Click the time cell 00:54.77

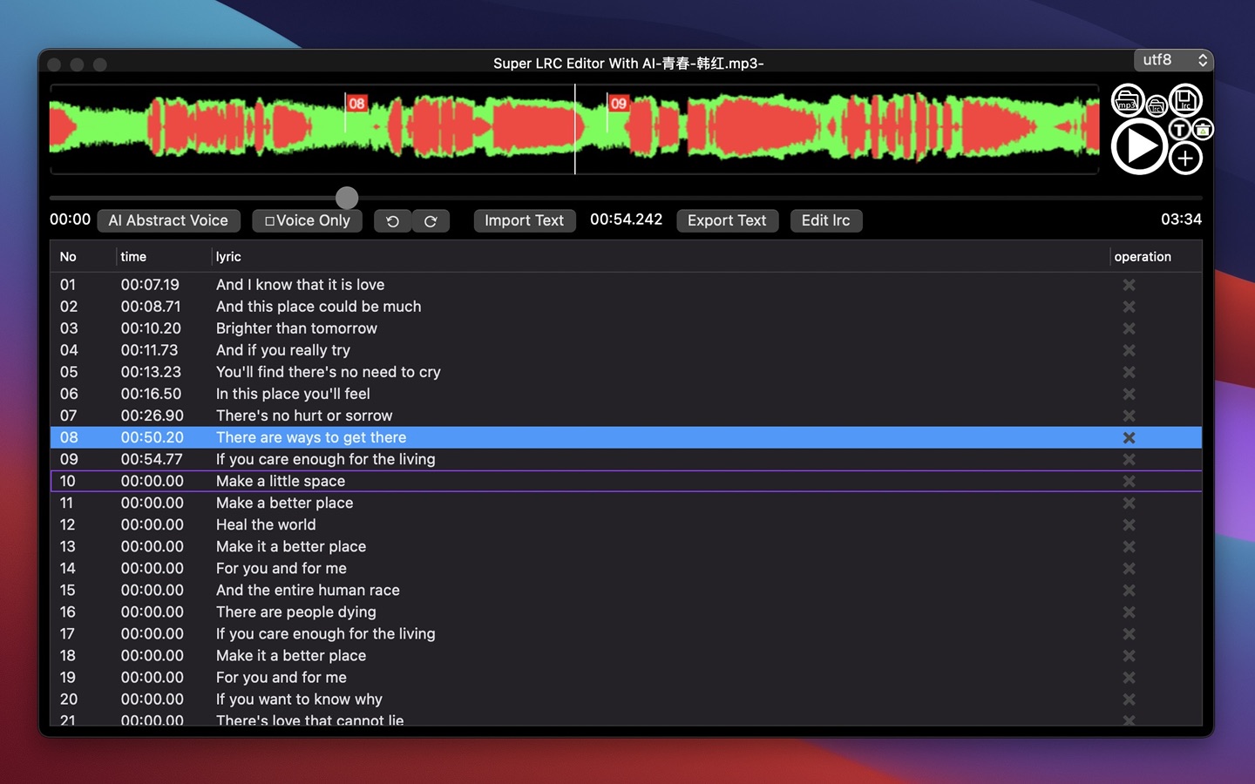coord(152,459)
